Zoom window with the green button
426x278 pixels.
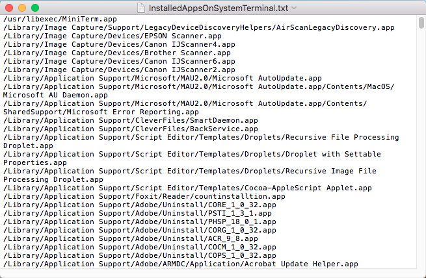click(35, 8)
